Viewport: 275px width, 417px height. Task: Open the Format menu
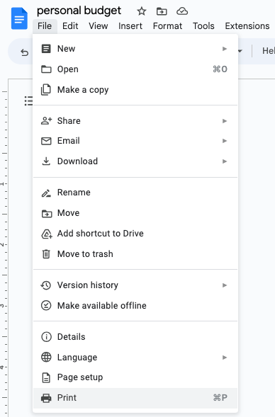point(167,26)
